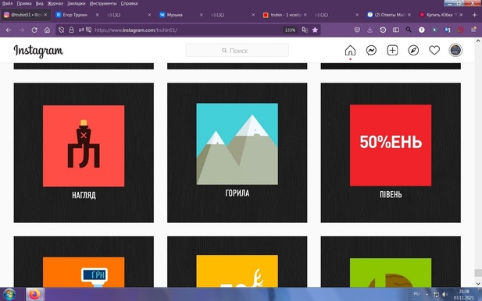This screenshot has height=301, width=482.
Task: Open the Правка menu
Action: coord(24,3)
